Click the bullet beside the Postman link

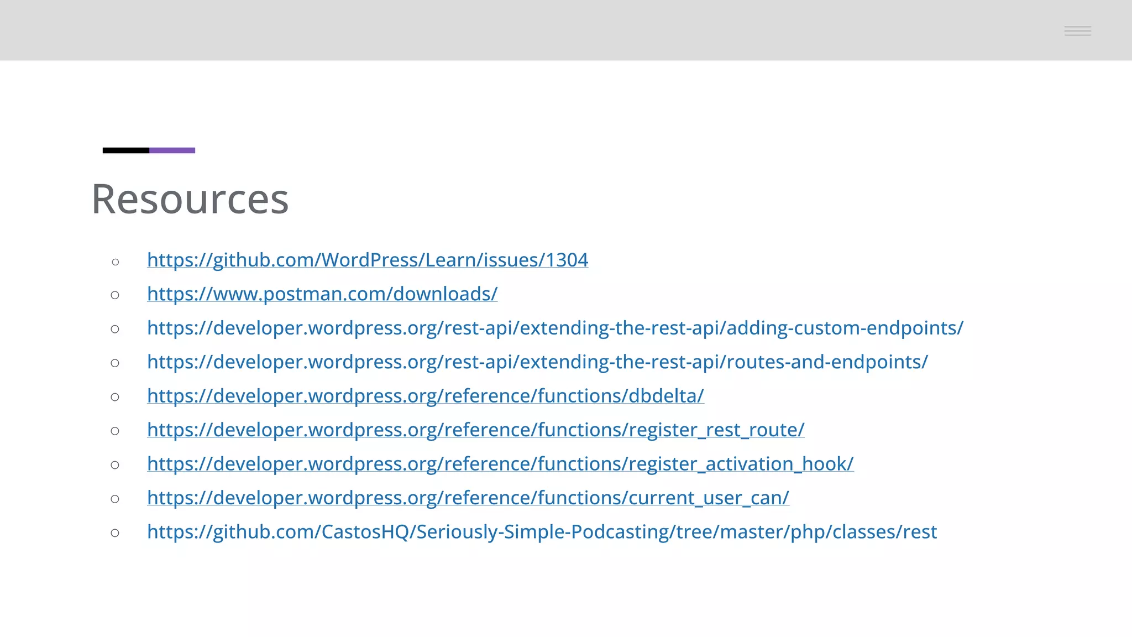(x=115, y=295)
